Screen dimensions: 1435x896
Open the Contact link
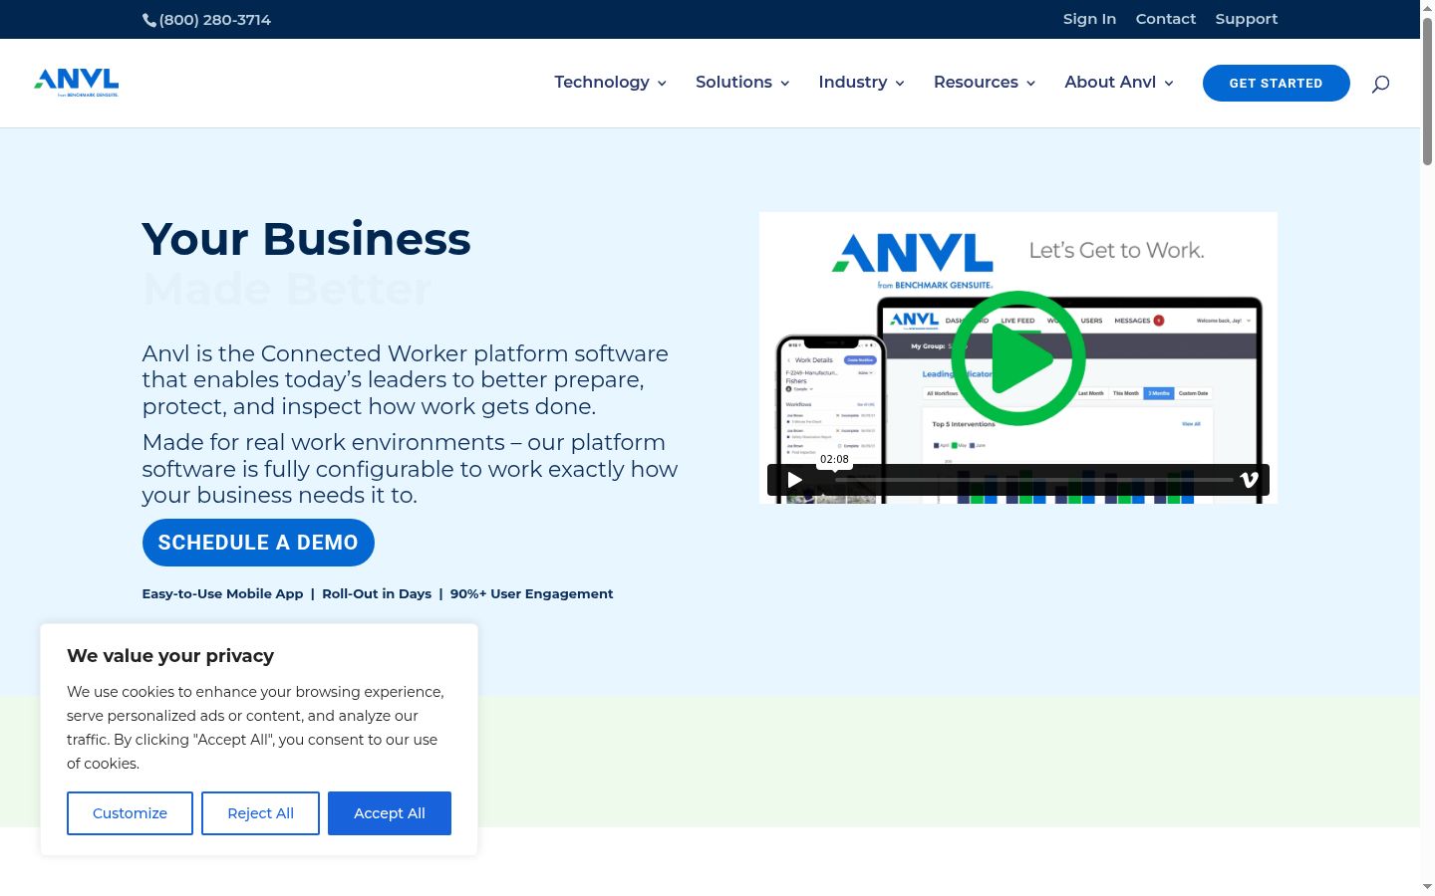[1166, 19]
